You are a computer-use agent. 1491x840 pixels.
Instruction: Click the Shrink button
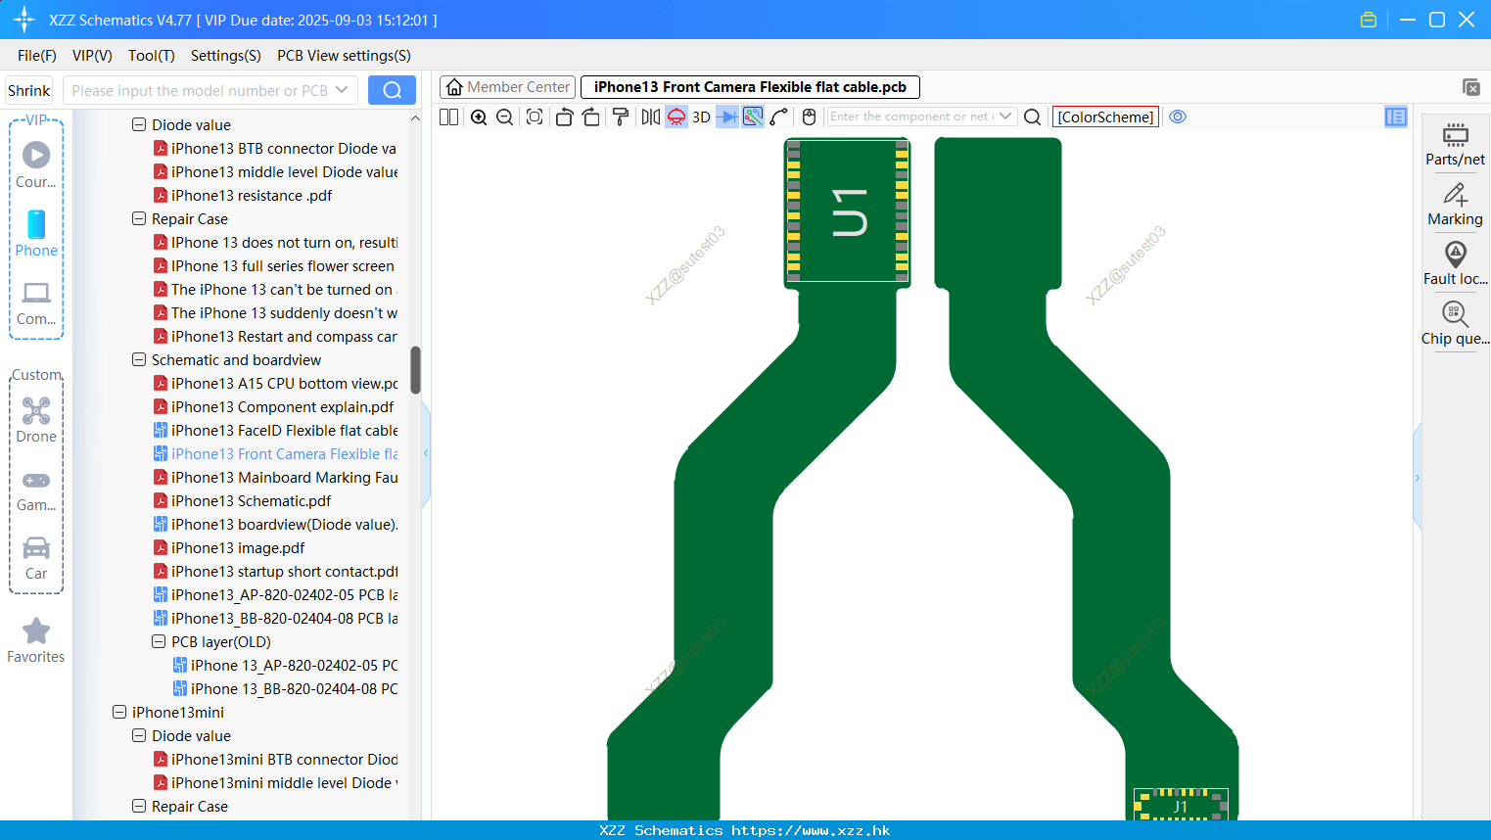click(28, 90)
